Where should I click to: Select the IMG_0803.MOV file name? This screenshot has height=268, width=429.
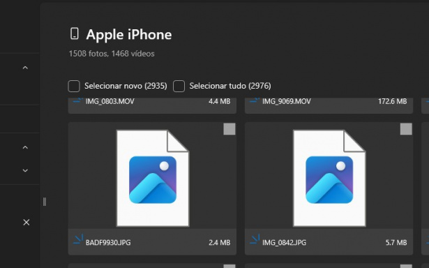click(110, 102)
